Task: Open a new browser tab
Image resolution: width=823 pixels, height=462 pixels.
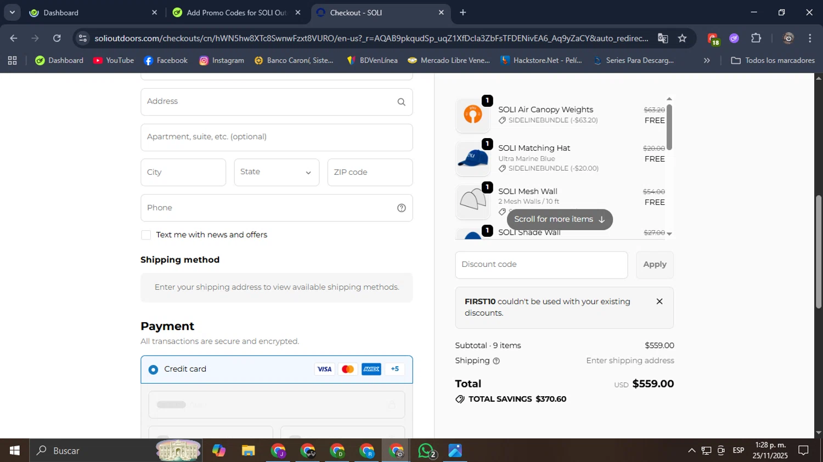Action: (463, 13)
